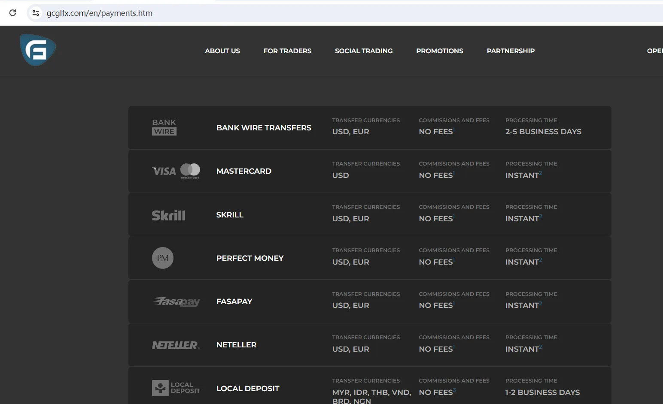Click Processing Time label in Neteller row
The image size is (663, 404).
[531, 338]
